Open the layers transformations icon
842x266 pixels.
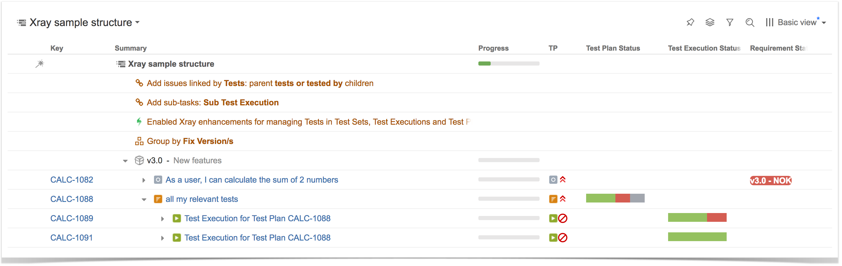click(x=710, y=22)
